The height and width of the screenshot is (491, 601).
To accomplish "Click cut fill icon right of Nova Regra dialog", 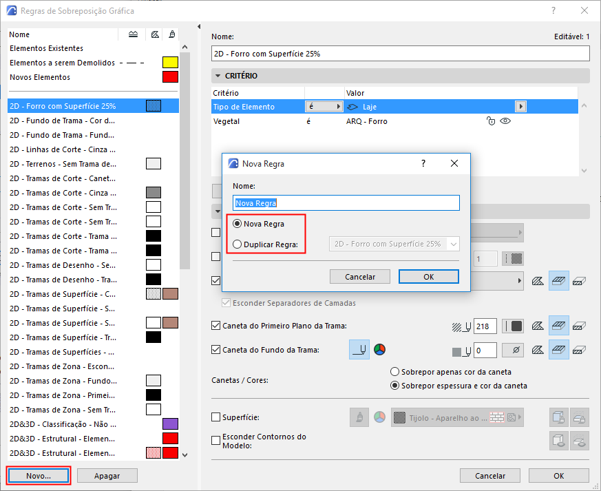I will [x=538, y=282].
